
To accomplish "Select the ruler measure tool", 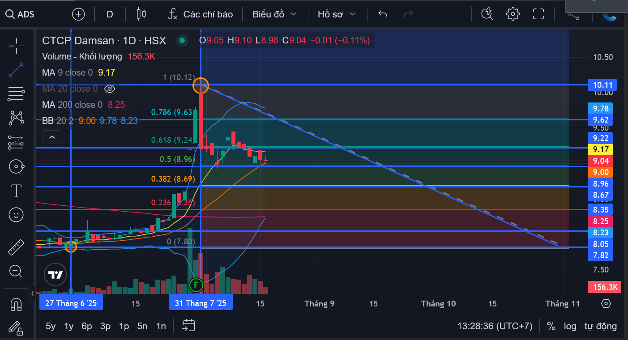I will tap(17, 246).
